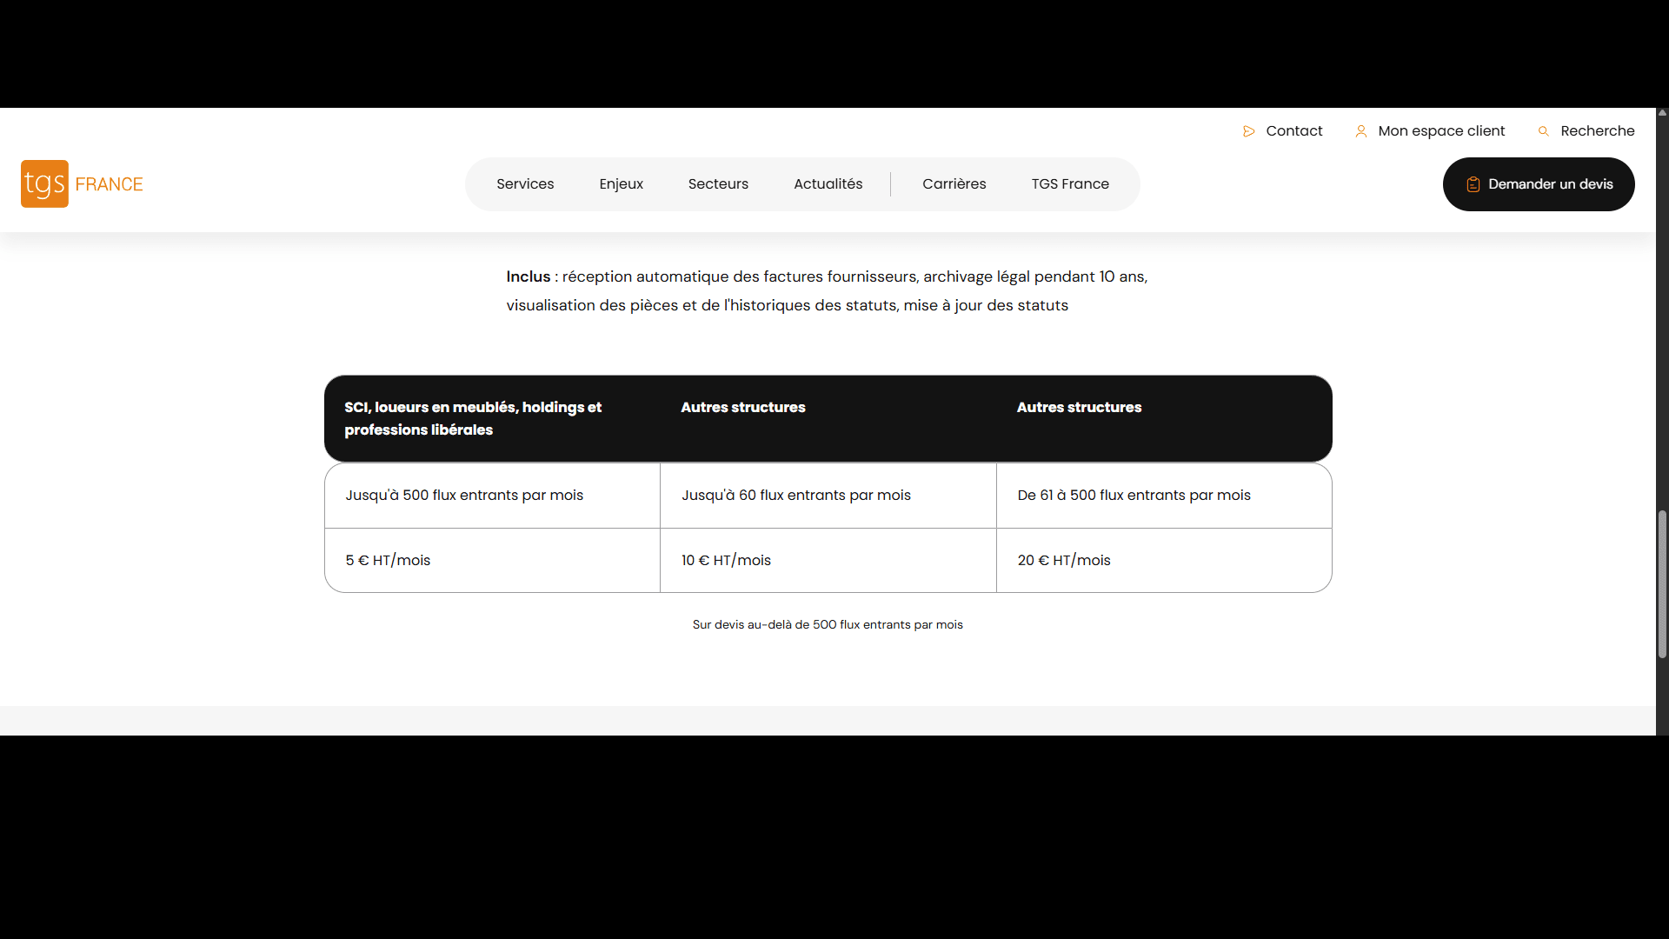Screen dimensions: 1669x939
Task: Click the scrollbar up arrow
Action: 1662,113
